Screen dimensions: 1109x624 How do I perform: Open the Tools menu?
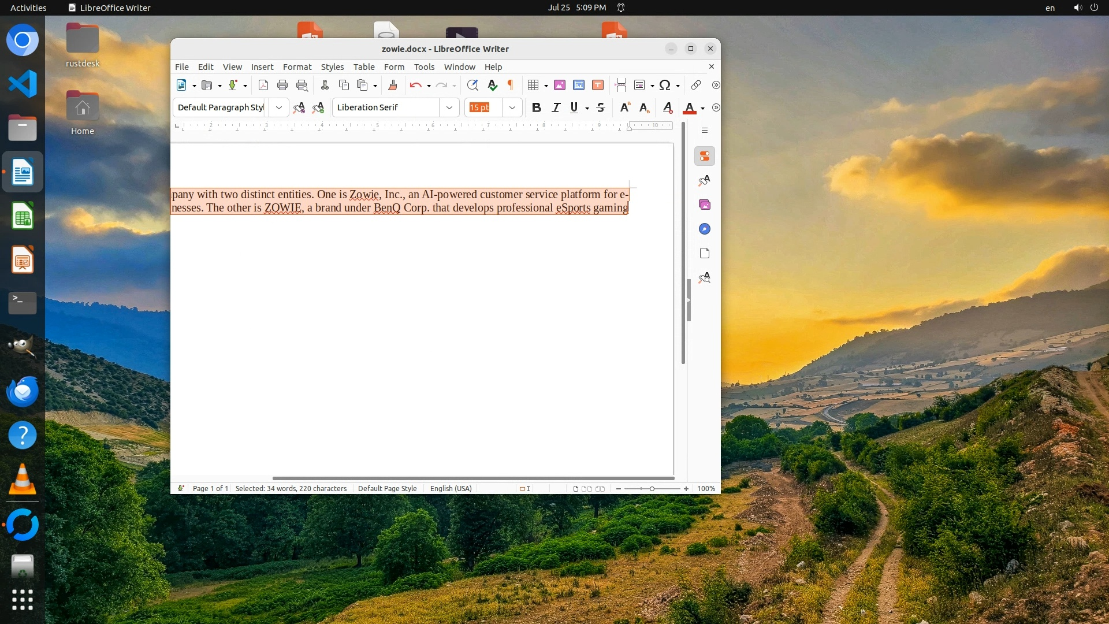coord(424,67)
